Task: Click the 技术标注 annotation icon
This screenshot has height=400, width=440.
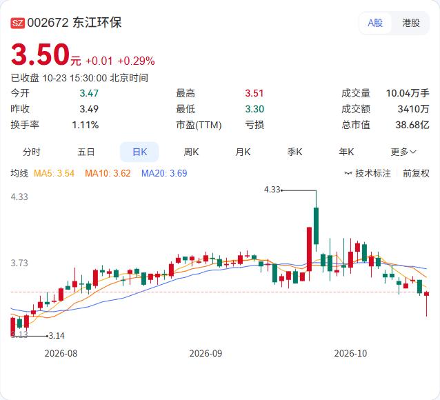Action: click(x=348, y=174)
